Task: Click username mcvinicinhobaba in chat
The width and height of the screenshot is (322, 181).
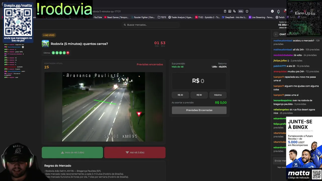Action: pyautogui.click(x=283, y=55)
